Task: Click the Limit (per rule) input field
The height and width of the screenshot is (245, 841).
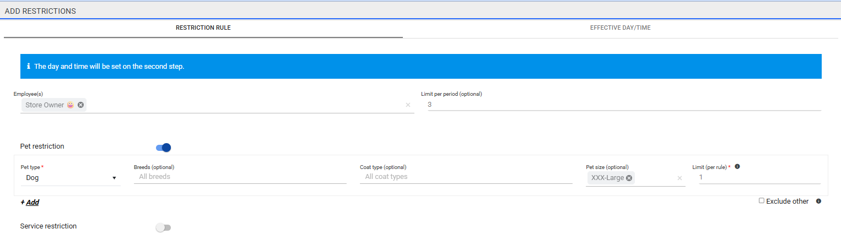Action: tap(759, 177)
